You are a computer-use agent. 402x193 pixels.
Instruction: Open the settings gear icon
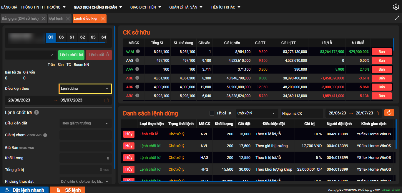[x=396, y=7]
